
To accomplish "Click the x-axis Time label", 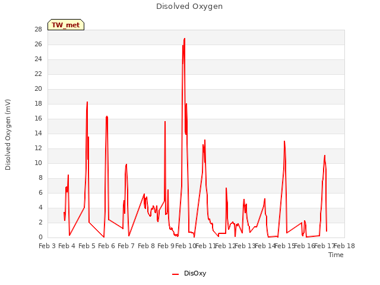I will 336,255.
